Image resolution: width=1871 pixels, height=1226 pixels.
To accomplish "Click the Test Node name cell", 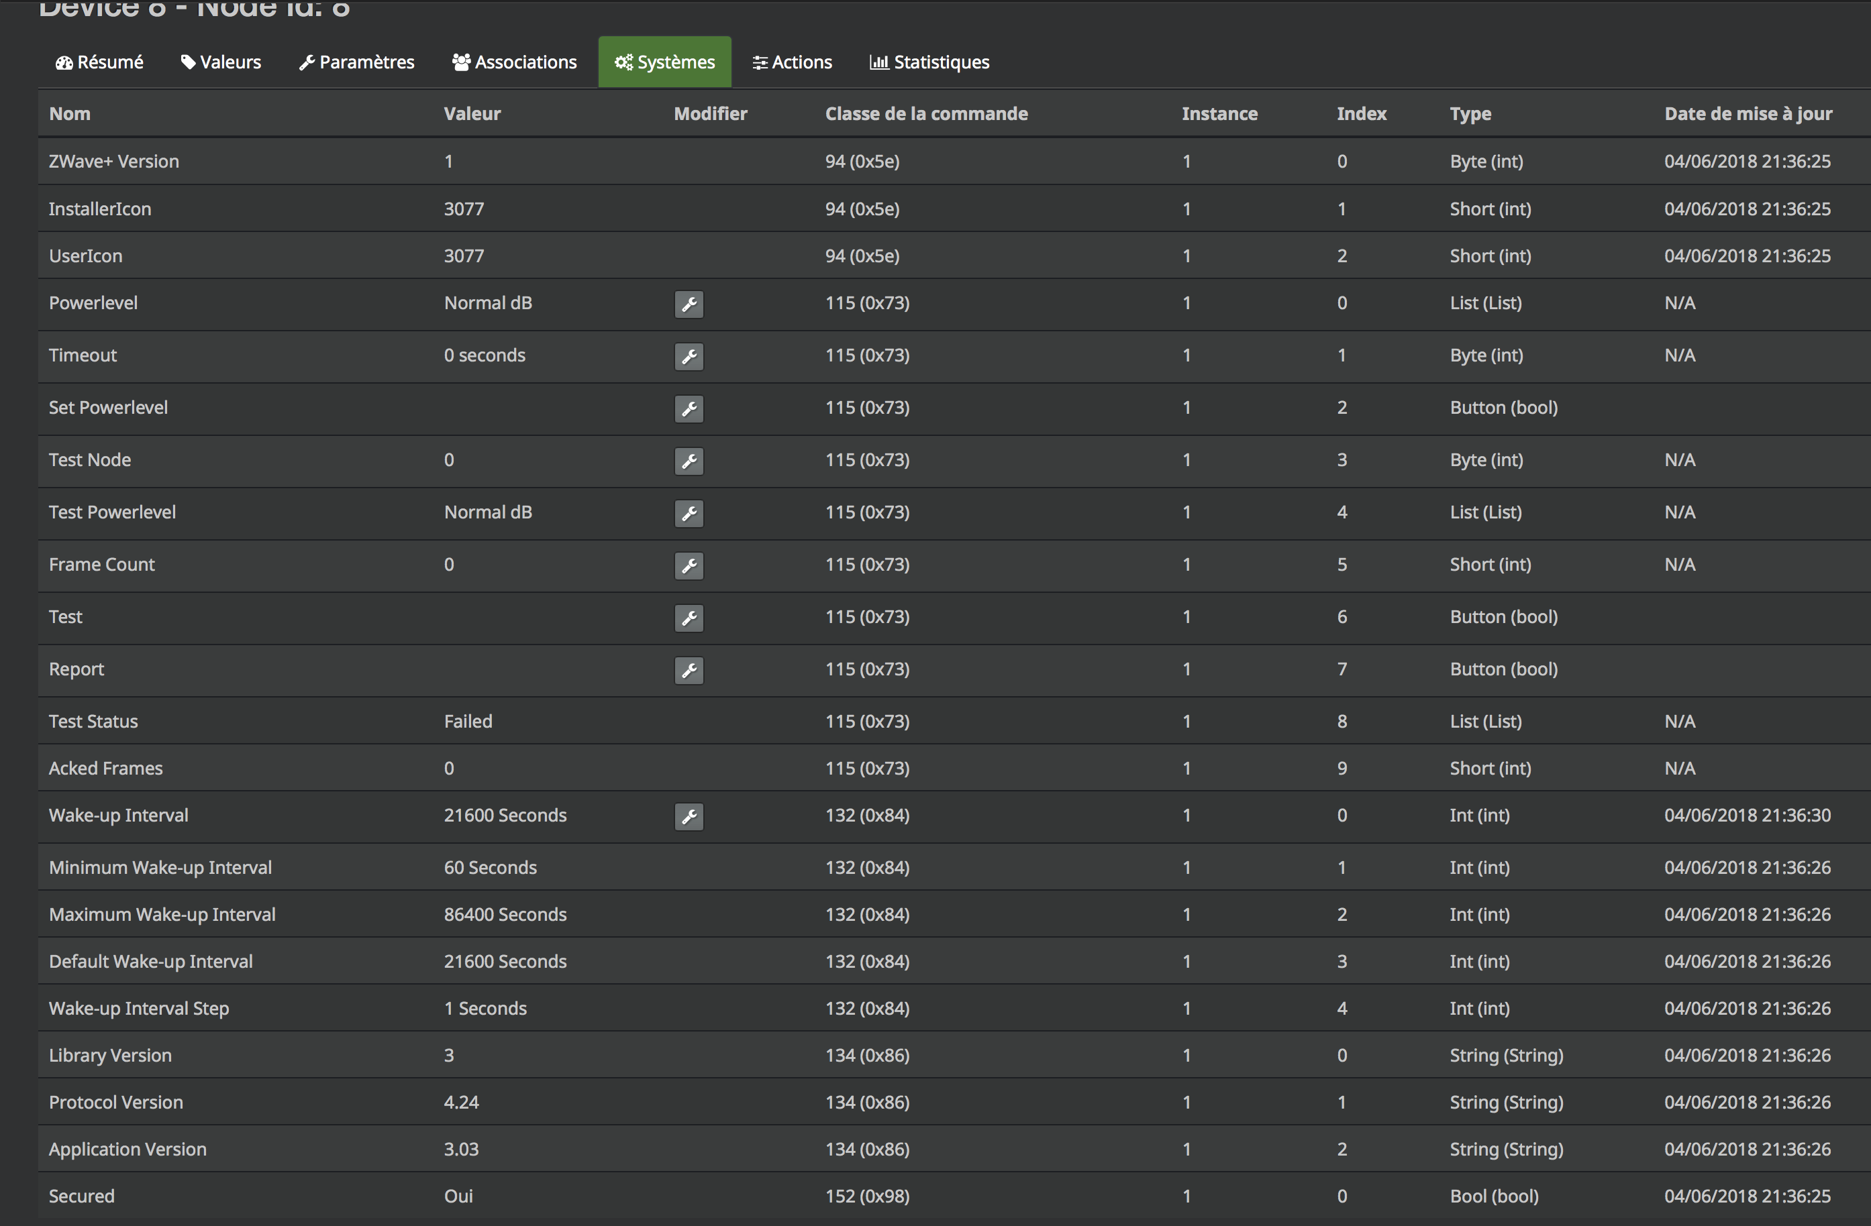I will 90,460.
